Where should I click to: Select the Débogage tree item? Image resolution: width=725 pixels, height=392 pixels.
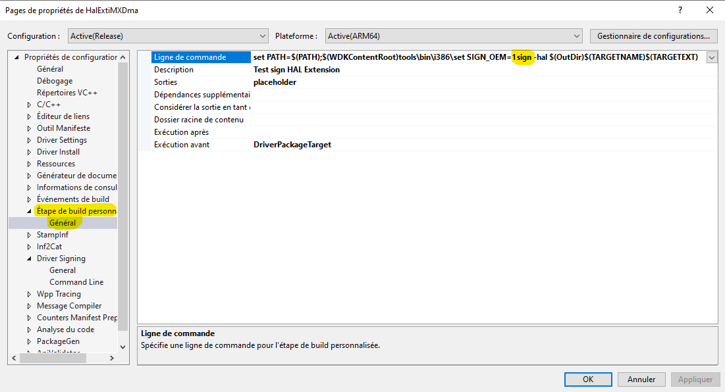point(55,80)
